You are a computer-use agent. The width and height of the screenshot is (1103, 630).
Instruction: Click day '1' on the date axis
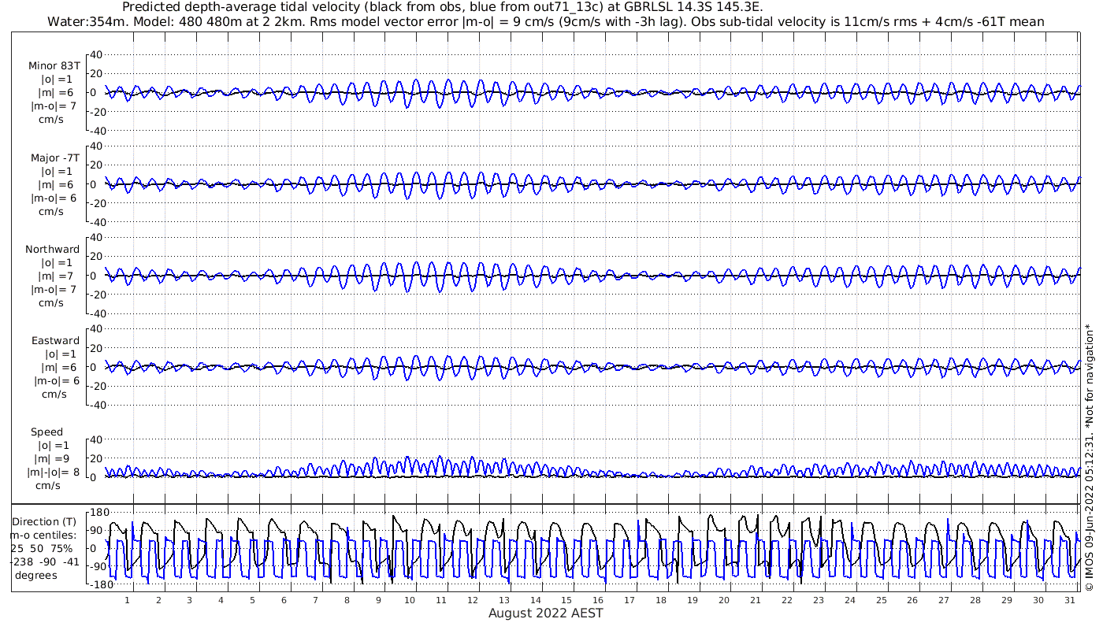click(x=127, y=600)
